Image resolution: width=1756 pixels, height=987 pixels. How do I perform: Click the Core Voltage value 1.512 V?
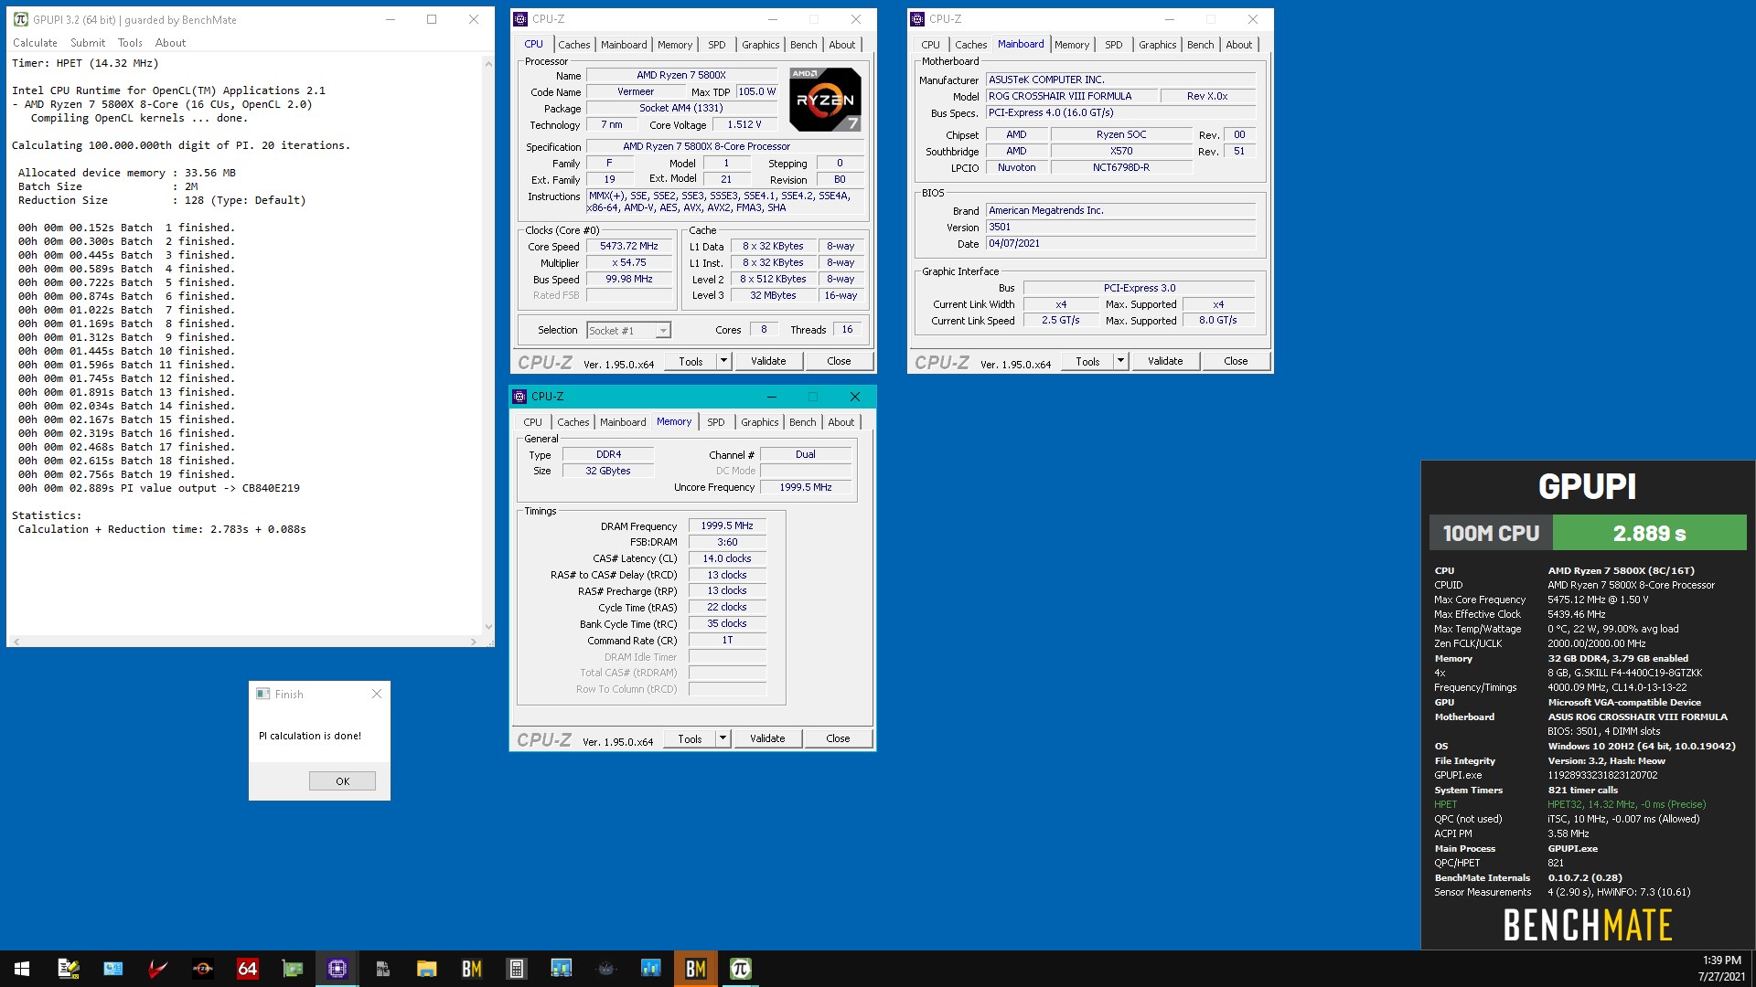point(744,125)
